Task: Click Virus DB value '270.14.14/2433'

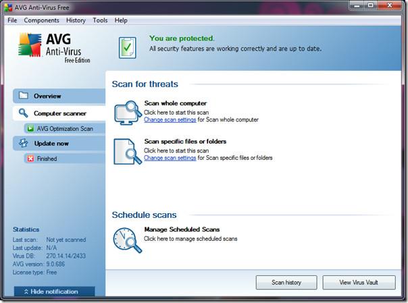Action: click(66, 256)
